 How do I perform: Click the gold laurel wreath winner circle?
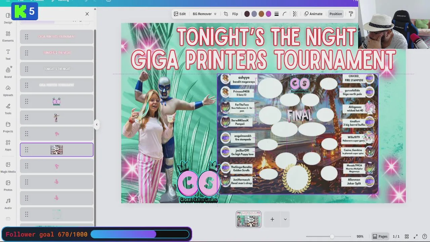click(297, 178)
